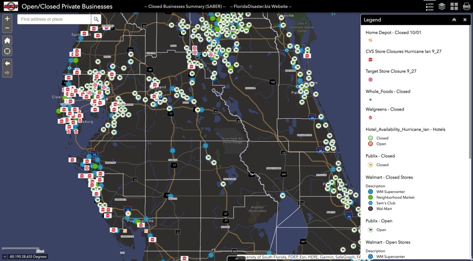
Task: Collapse the Legend panel
Action: pyautogui.click(x=454, y=20)
